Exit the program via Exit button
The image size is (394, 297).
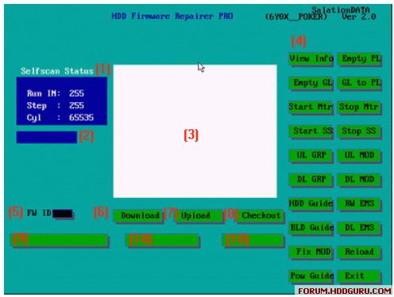click(359, 276)
